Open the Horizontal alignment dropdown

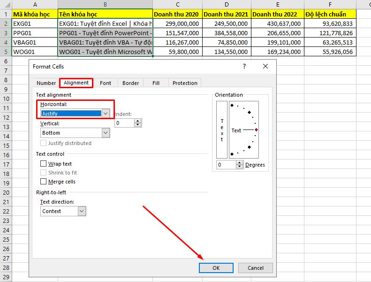tap(106, 114)
